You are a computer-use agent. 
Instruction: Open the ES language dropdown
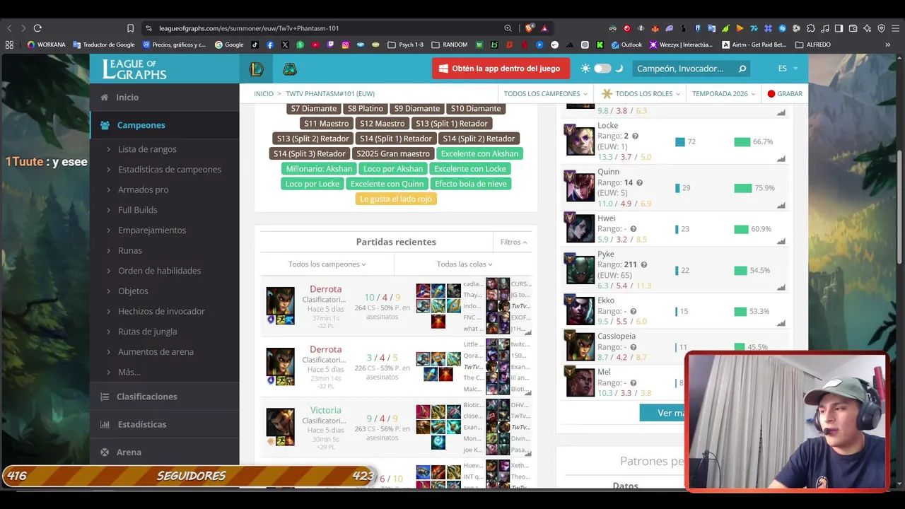pyautogui.click(x=788, y=69)
